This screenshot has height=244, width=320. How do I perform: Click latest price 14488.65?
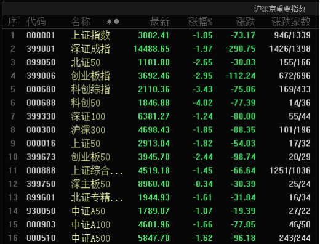(151, 49)
